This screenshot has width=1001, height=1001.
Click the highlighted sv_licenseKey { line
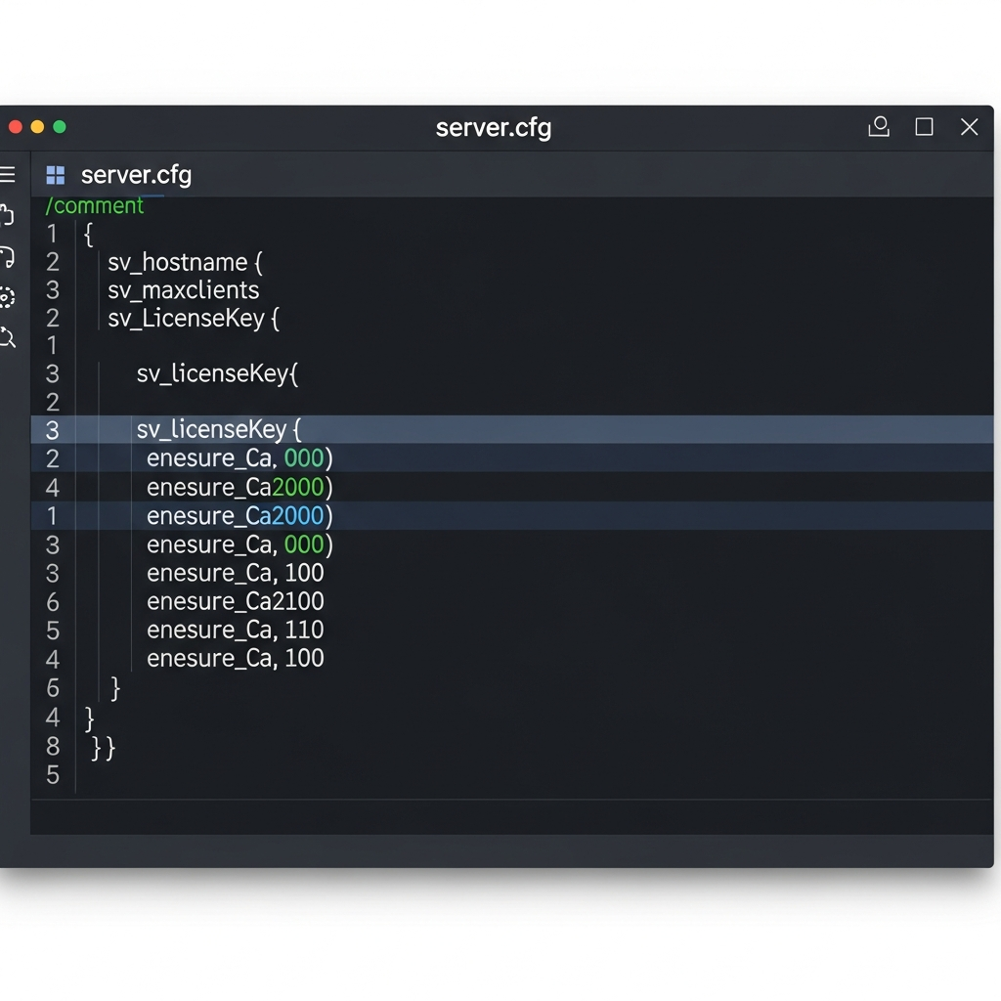pyautogui.click(x=218, y=430)
